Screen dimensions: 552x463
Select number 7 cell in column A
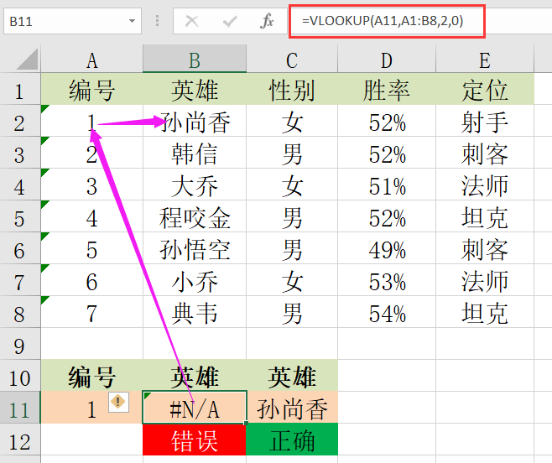coord(92,313)
